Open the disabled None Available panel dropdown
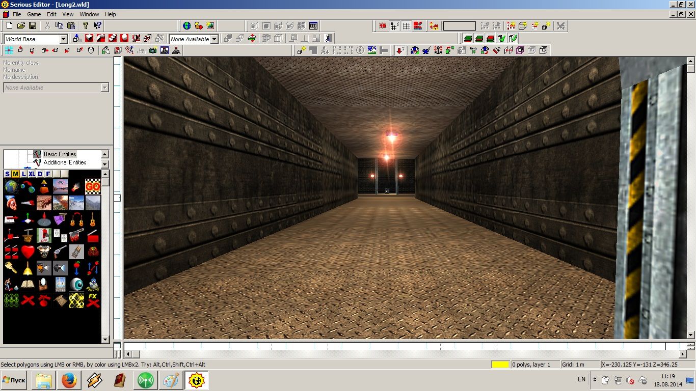Image resolution: width=696 pixels, height=391 pixels. [x=105, y=88]
